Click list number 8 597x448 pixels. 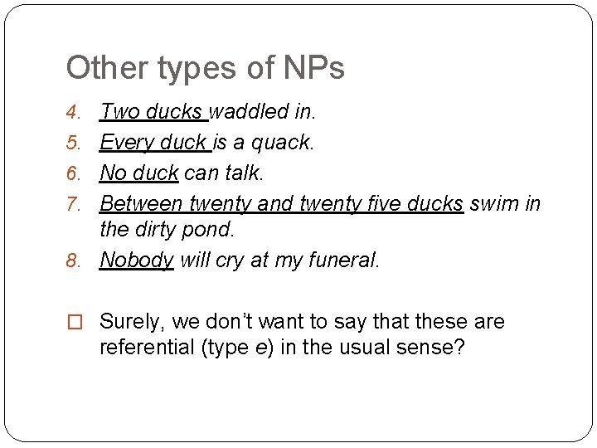click(73, 261)
